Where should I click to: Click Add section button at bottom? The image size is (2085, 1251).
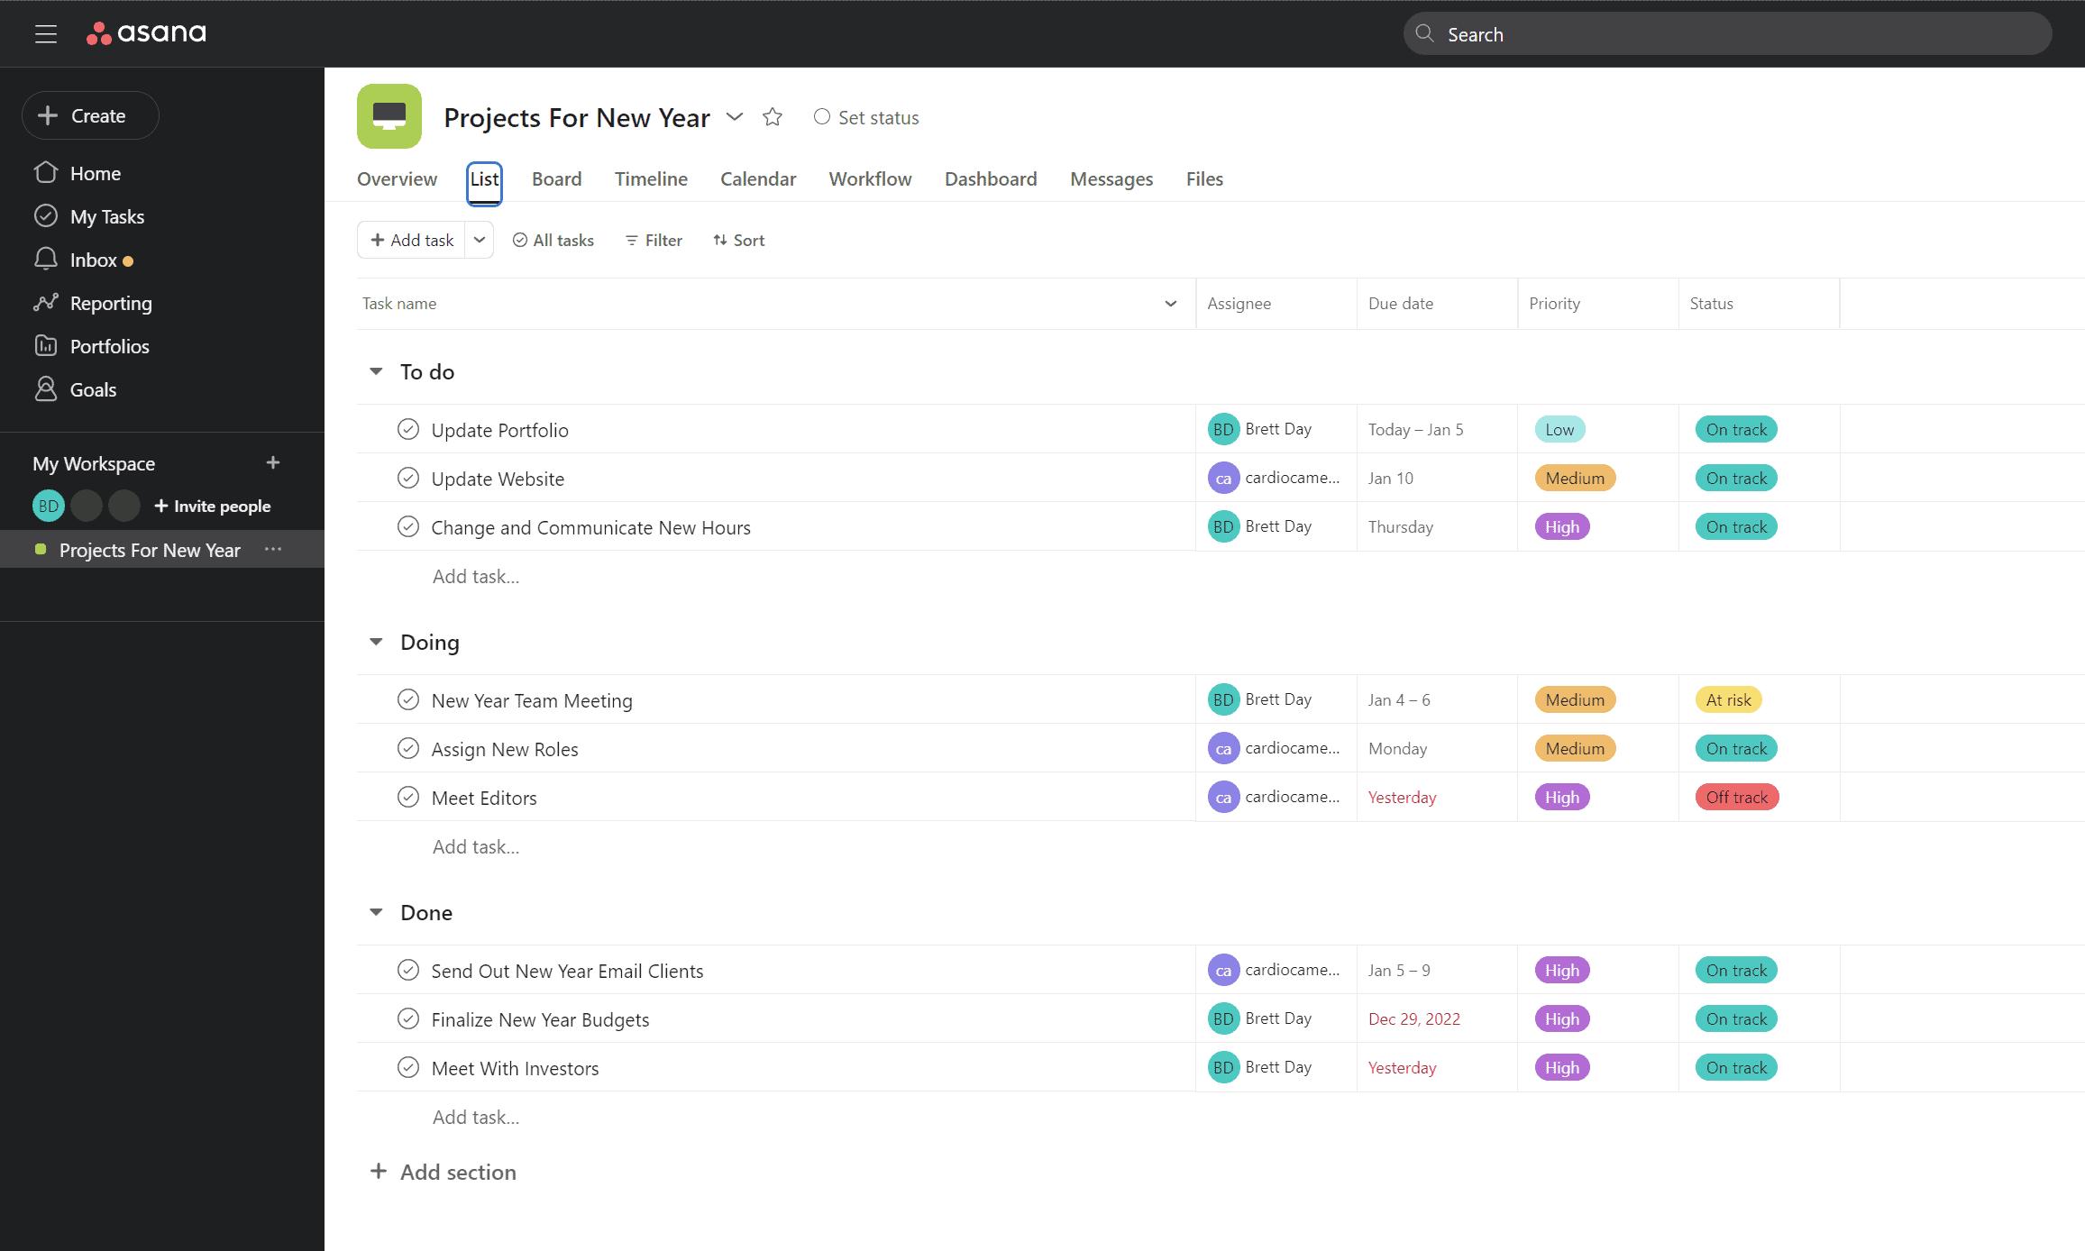[x=443, y=1171]
